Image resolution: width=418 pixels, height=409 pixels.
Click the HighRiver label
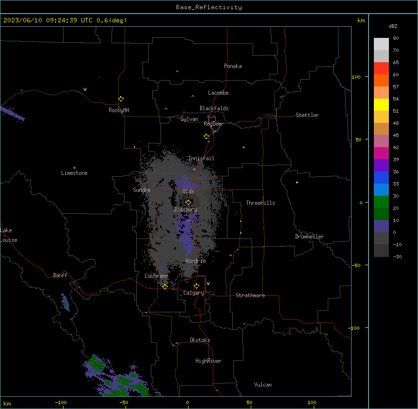click(209, 361)
